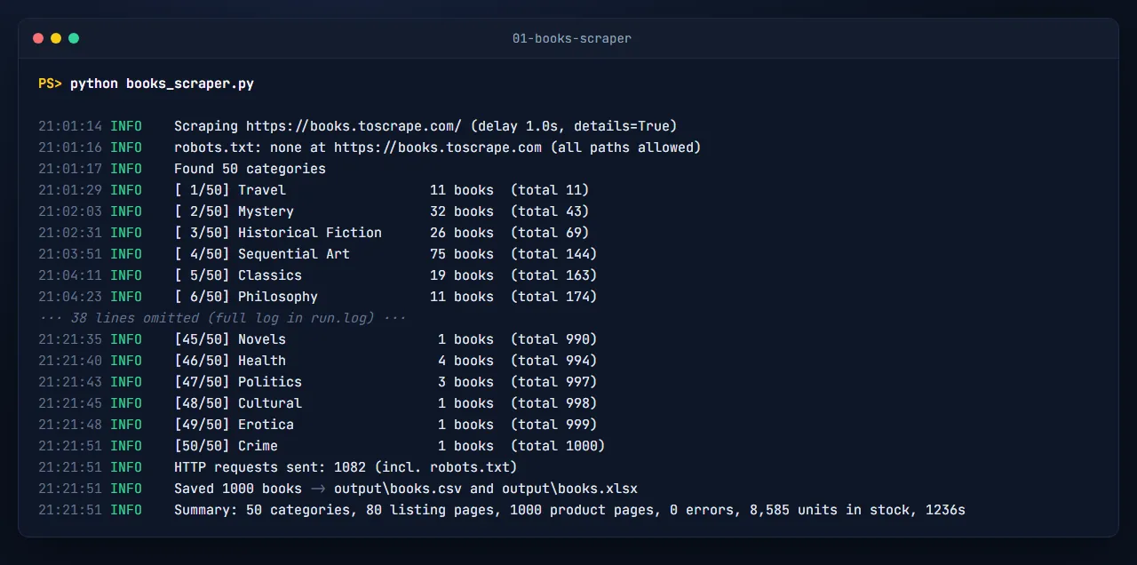Click the yellow minimize dot
The image size is (1137, 565).
(56, 38)
